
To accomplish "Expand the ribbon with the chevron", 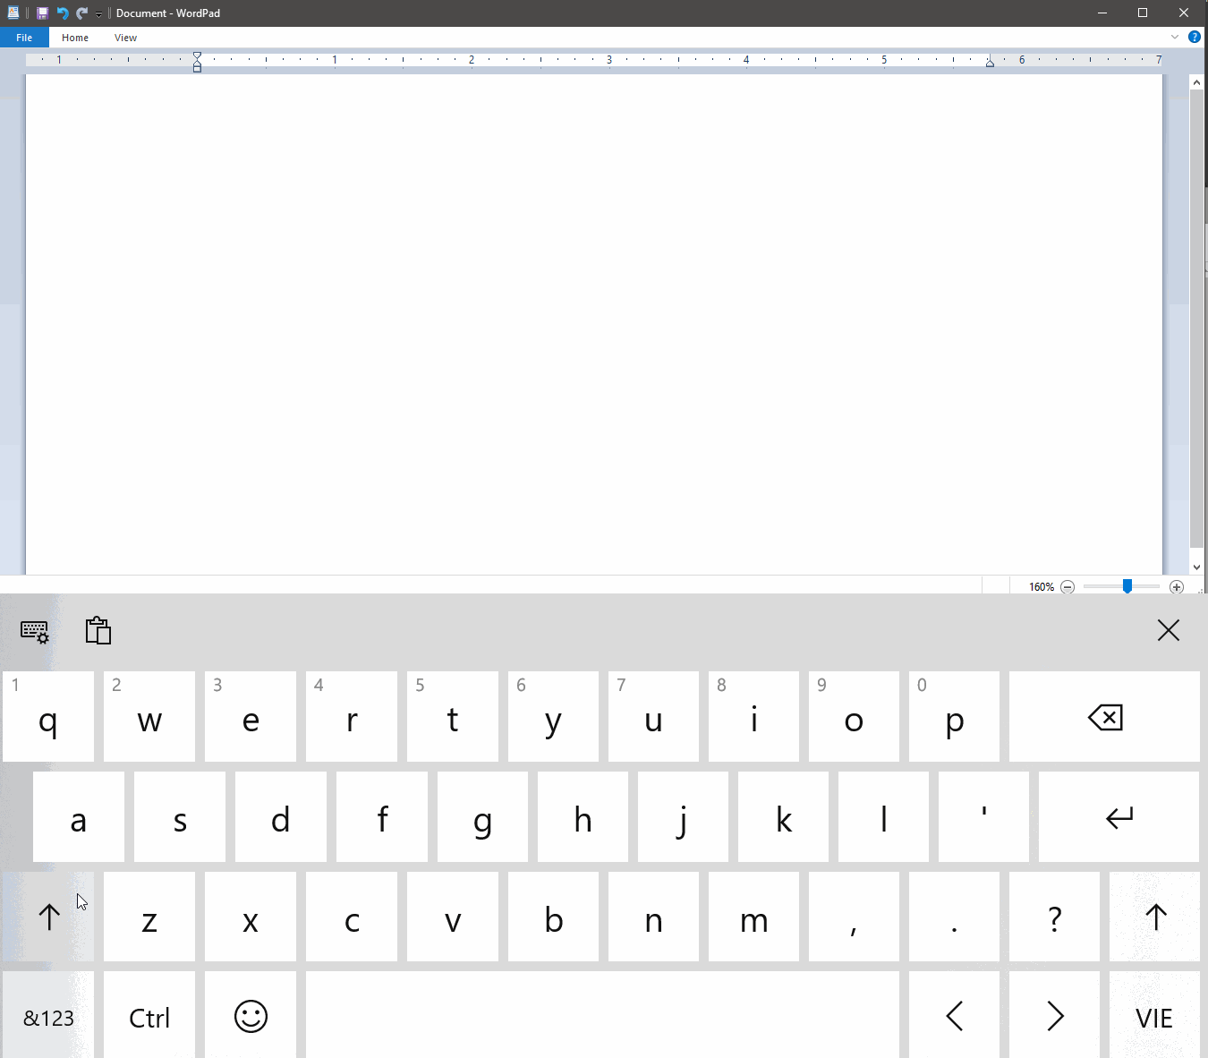I will click(1175, 37).
